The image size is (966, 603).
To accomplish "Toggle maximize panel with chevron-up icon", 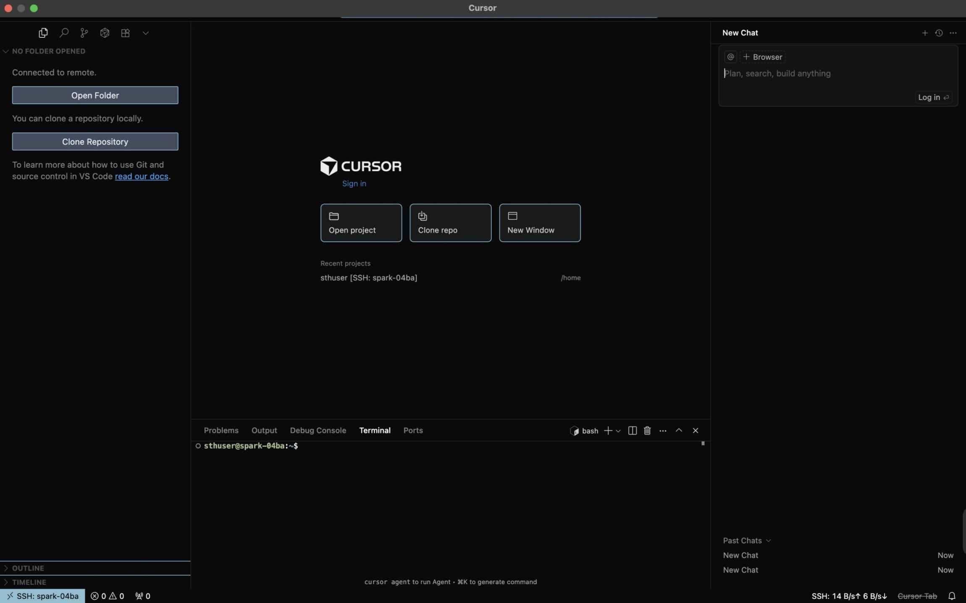I will (679, 431).
